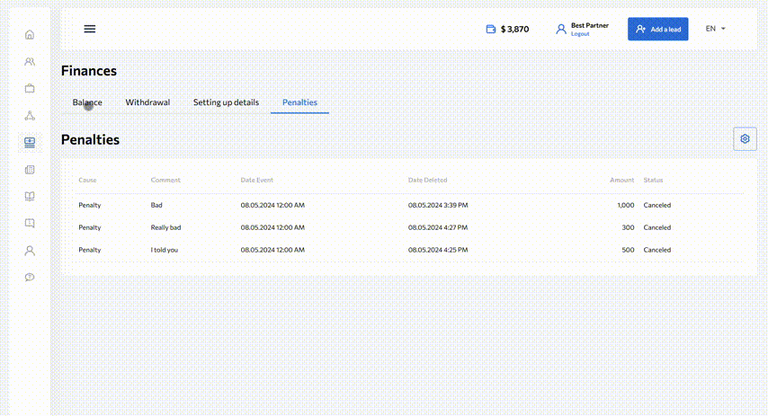Viewport: 768px width, 416px height.
Task: Click the Amount column header
Action: point(622,180)
